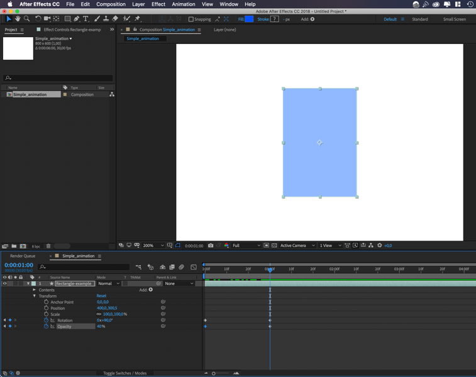Click Reset next to Transform

point(101,296)
